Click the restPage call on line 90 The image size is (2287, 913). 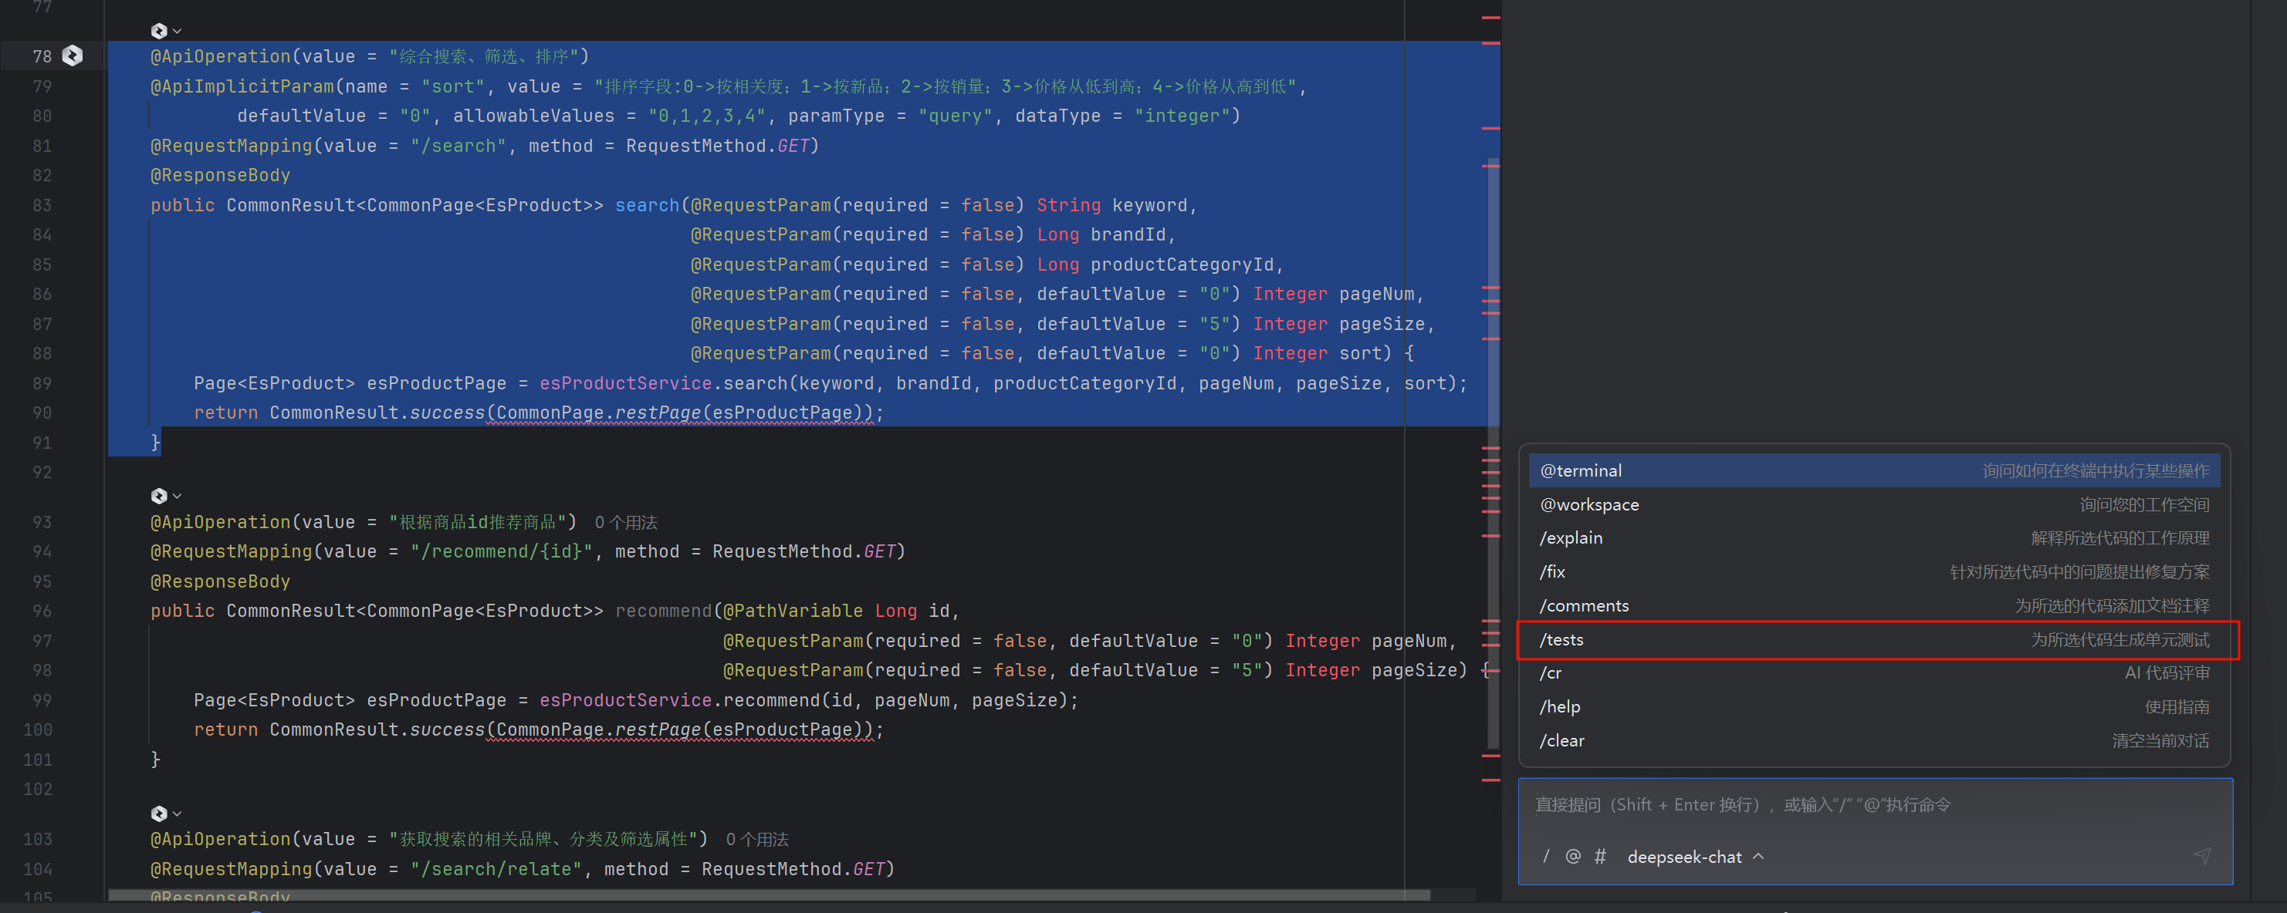(x=657, y=413)
